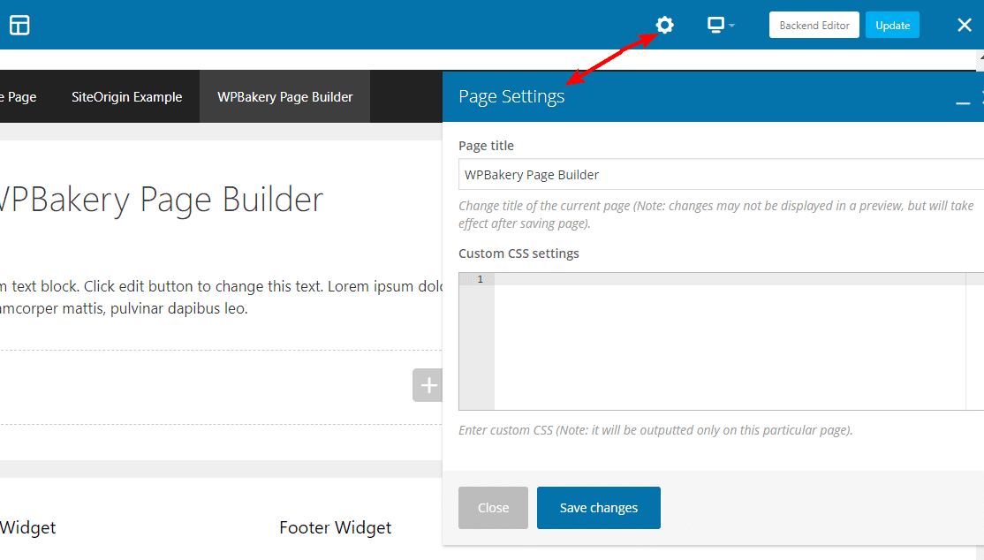Click the WPBakery Page Builder page heading
984x560 pixels.
(x=159, y=200)
